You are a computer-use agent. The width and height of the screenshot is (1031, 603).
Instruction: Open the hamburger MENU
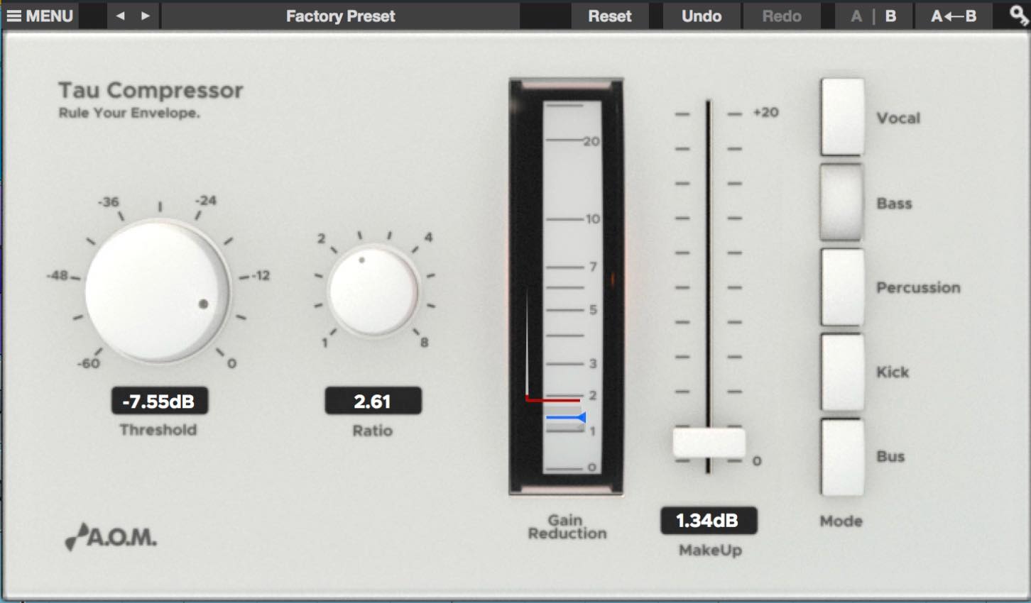tap(40, 16)
